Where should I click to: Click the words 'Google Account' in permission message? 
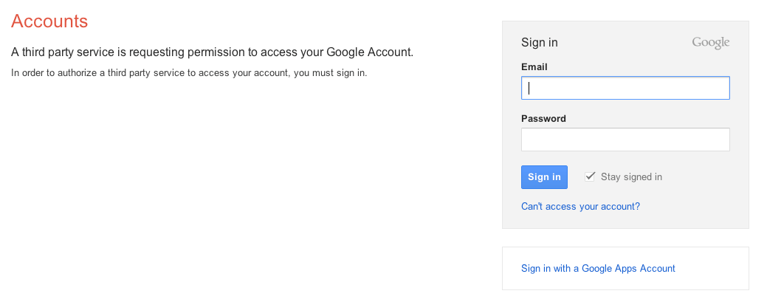[369, 52]
